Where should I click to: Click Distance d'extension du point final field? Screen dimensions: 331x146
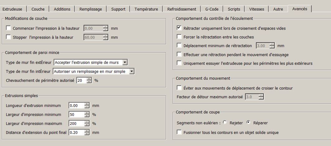point(76,133)
